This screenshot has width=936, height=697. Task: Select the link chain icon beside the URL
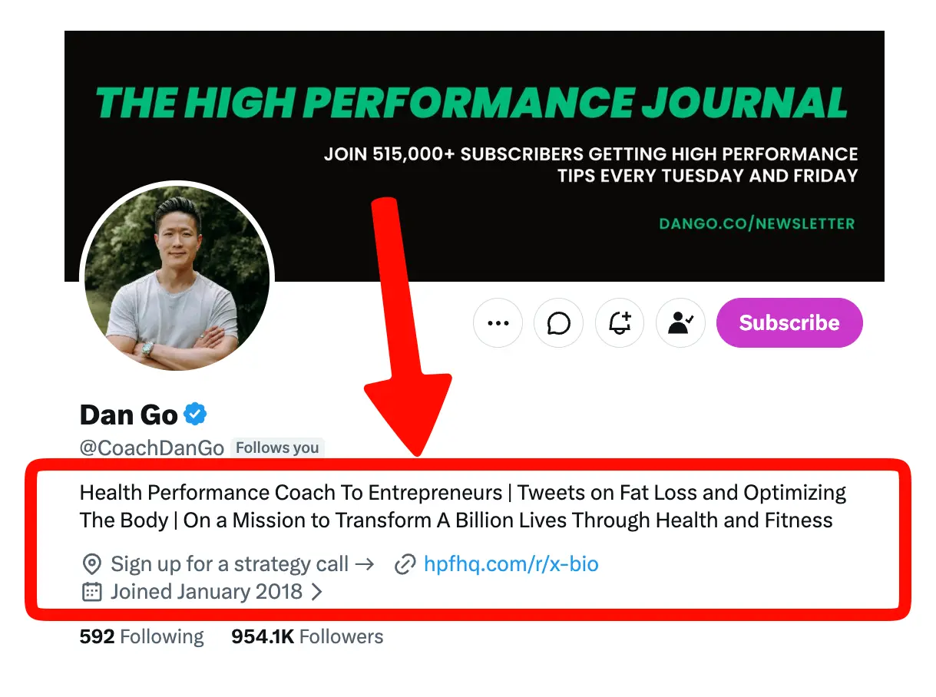pos(406,563)
